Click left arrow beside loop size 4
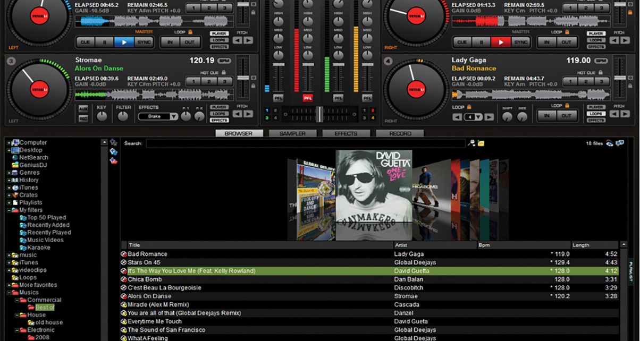Viewport: 640px width, 341px height. (x=457, y=117)
